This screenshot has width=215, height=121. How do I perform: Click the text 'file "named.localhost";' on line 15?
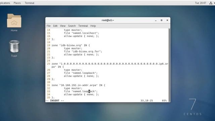click(81, 33)
